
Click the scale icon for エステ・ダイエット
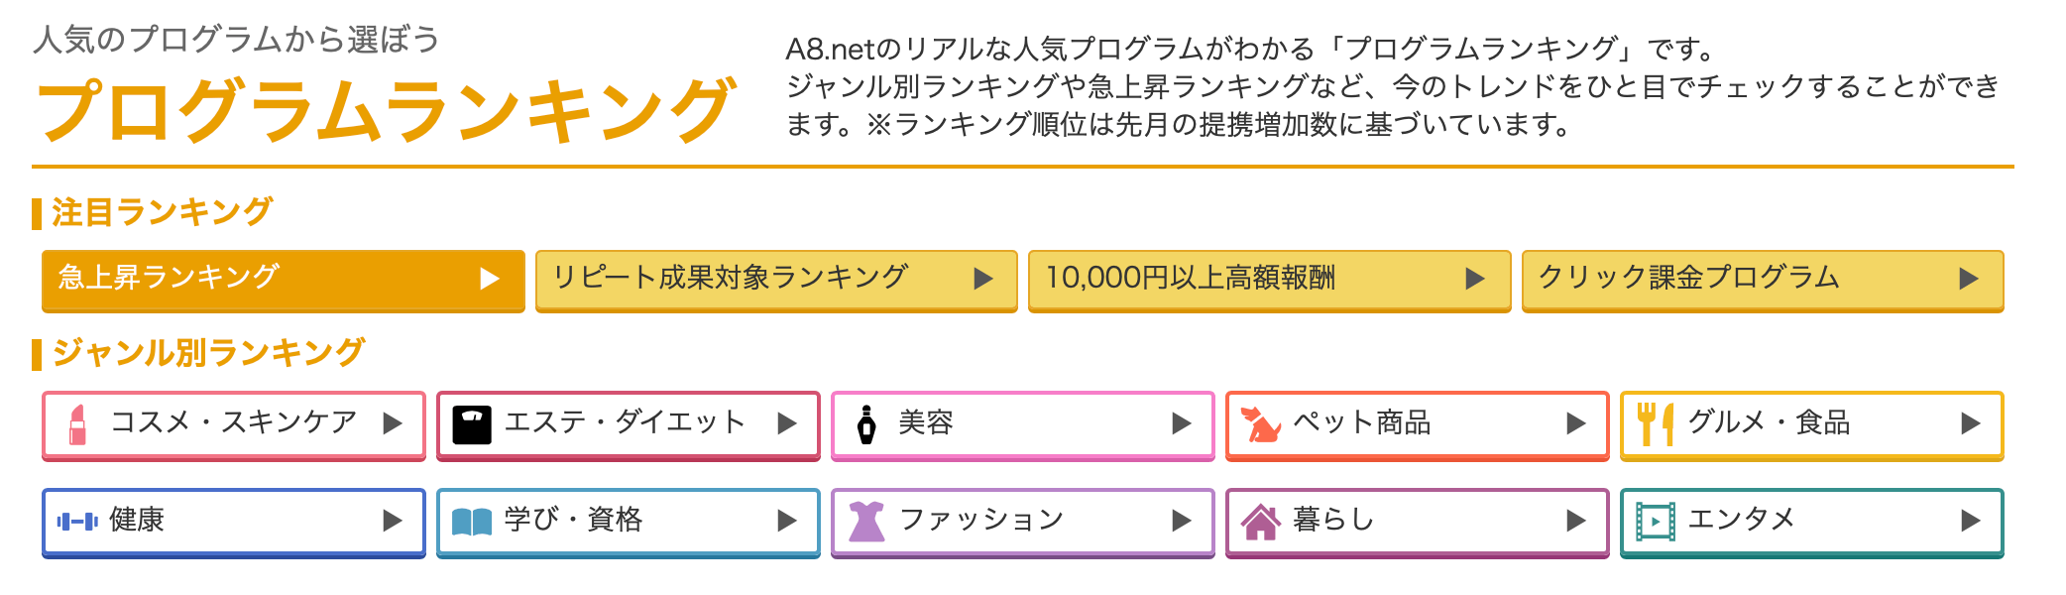(472, 424)
